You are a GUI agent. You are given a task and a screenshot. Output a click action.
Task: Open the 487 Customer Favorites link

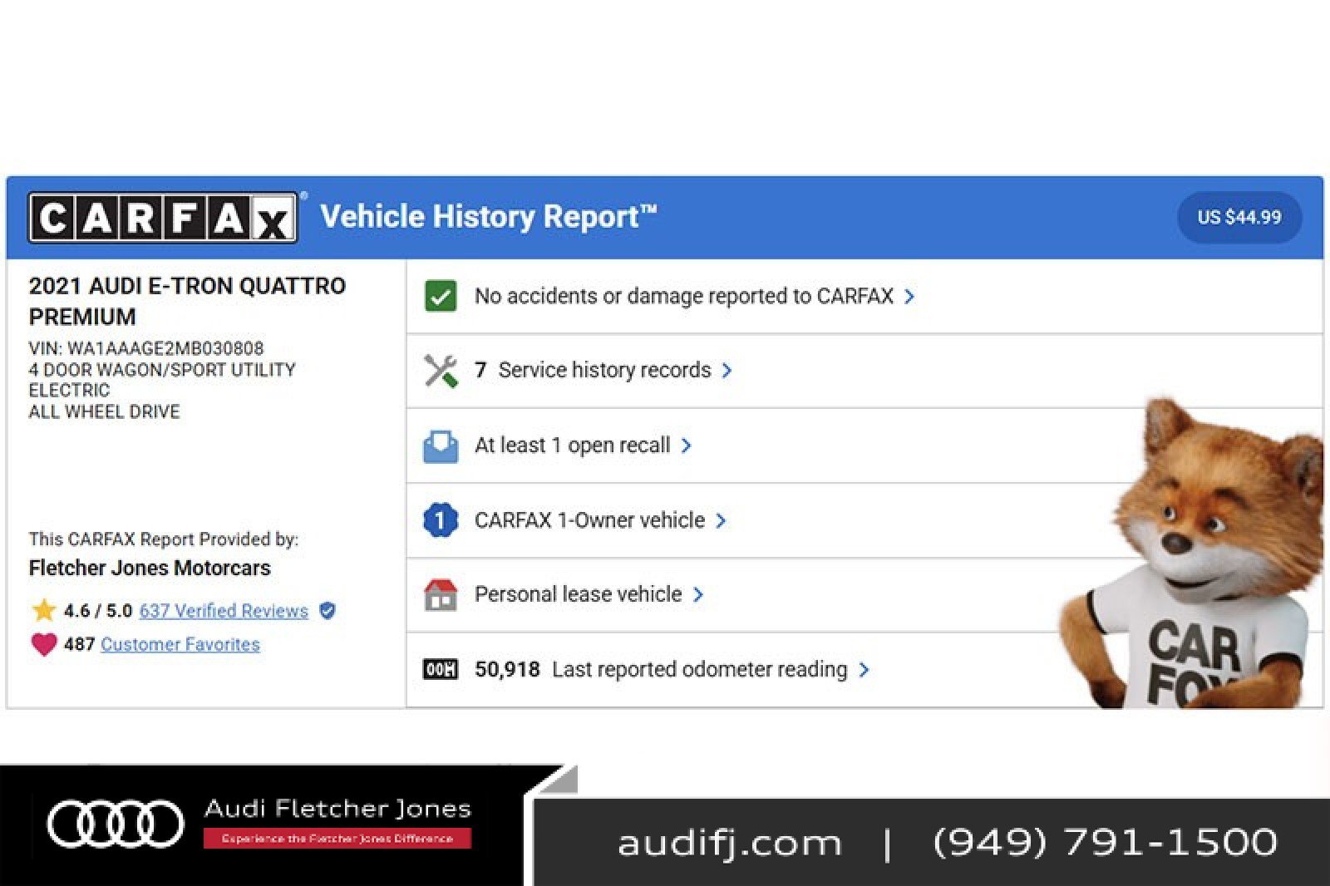180,643
